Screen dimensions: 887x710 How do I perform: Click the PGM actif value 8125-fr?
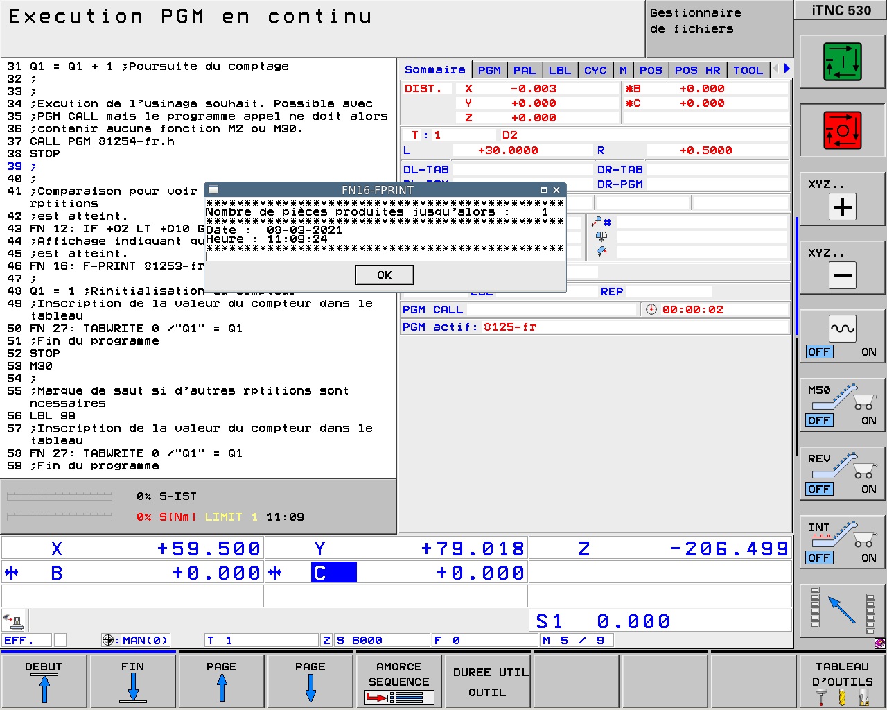click(510, 327)
